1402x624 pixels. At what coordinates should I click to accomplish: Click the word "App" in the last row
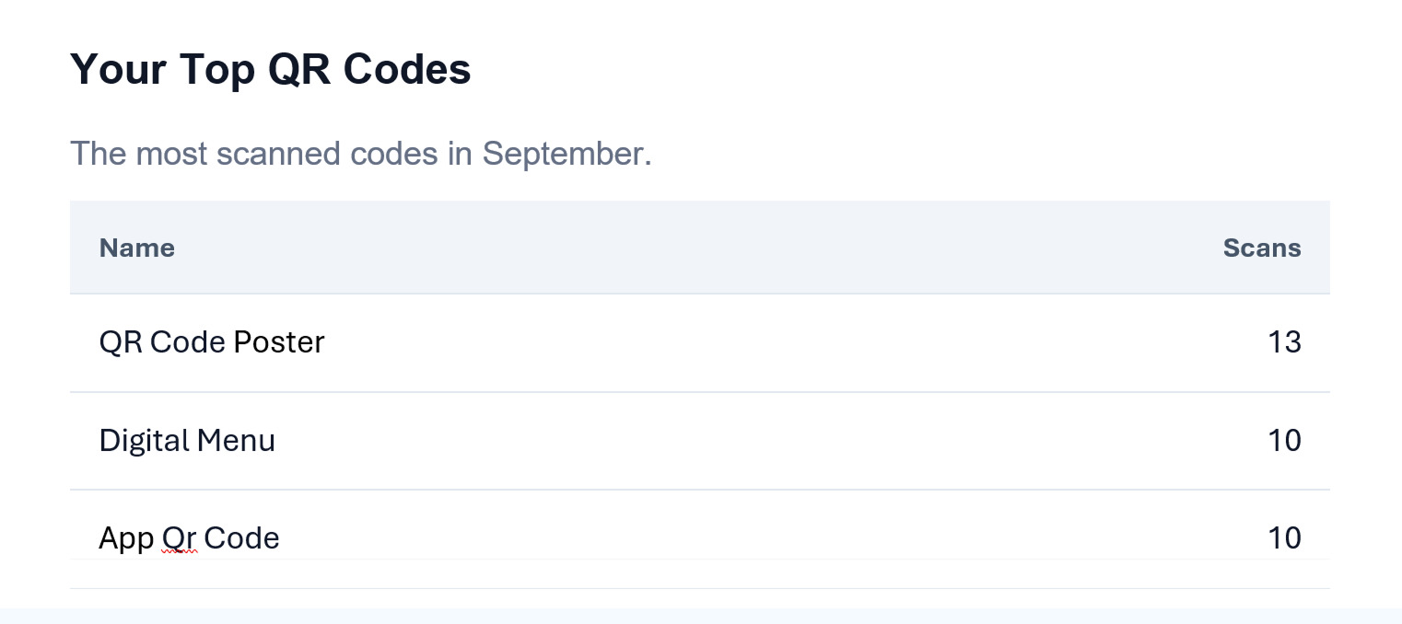(x=126, y=537)
